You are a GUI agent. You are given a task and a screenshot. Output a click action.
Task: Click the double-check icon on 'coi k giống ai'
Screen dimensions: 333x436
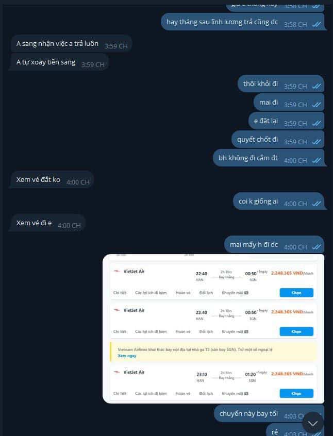tap(317, 204)
